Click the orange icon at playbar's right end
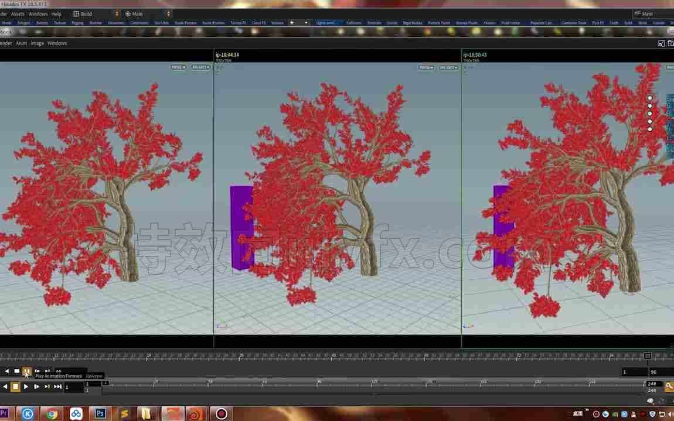 pos(669,386)
